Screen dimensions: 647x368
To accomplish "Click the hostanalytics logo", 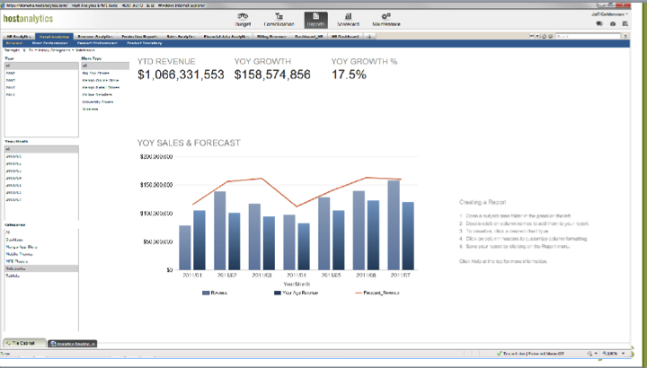I will tap(28, 19).
